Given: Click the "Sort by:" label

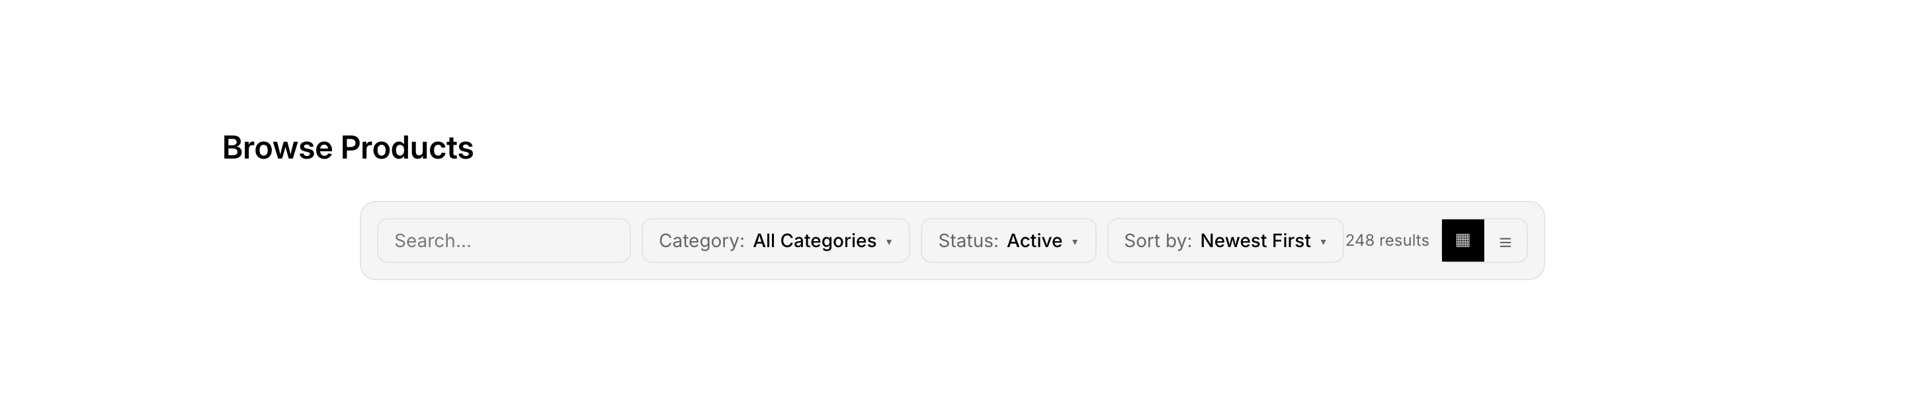Looking at the screenshot, I should coord(1158,240).
